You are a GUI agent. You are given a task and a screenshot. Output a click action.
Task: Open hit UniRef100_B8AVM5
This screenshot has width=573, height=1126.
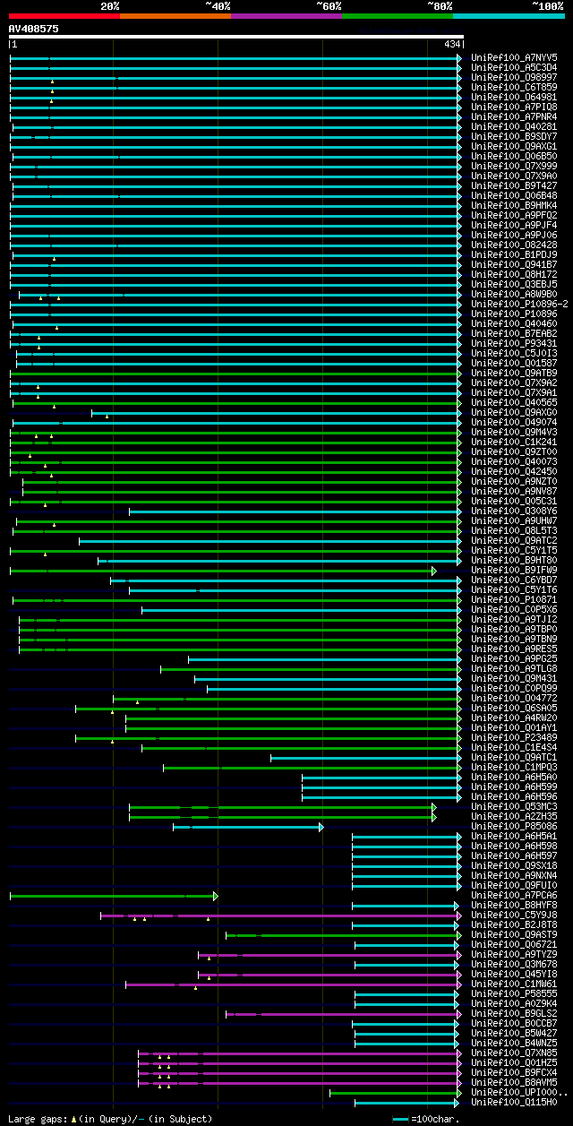[513, 1082]
